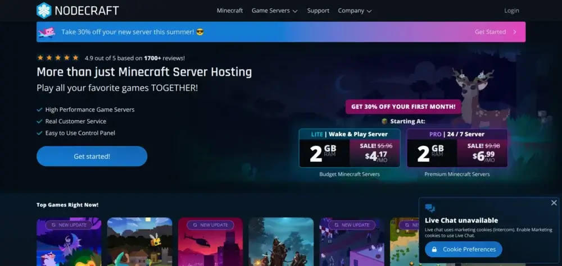The height and width of the screenshot is (266, 562).
Task: Click the pink axolotl banner icon
Action: pyautogui.click(x=47, y=32)
